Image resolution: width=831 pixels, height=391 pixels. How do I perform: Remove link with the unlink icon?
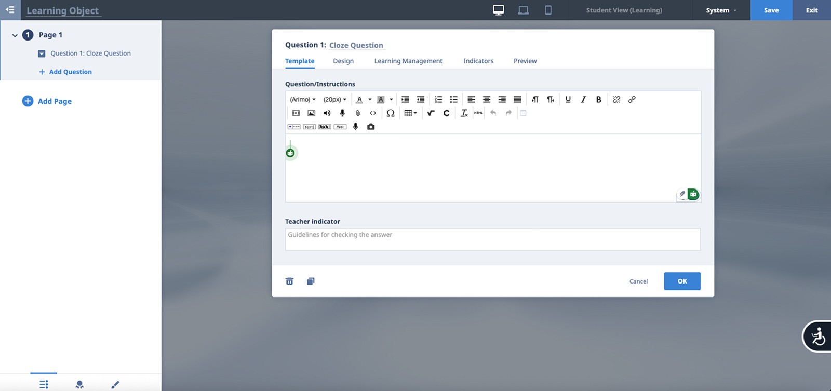coord(616,99)
